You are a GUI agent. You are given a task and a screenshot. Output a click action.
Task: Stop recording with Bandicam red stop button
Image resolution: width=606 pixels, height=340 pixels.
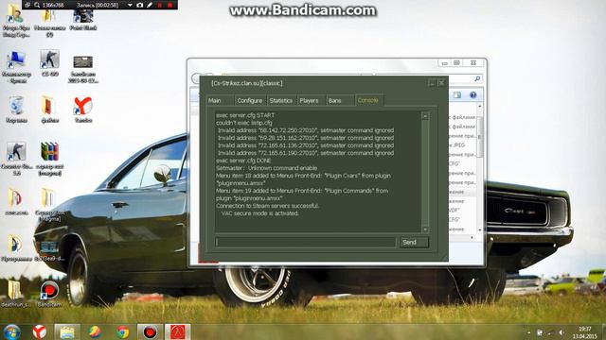click(169, 5)
